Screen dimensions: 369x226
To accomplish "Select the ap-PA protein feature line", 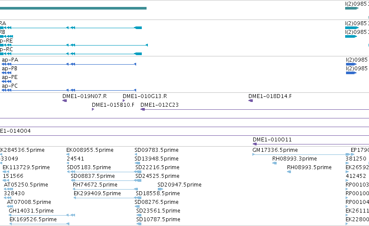I will tap(69, 64).
